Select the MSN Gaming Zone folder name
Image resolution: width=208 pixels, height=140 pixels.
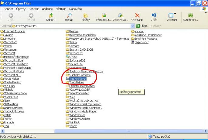[15, 93]
